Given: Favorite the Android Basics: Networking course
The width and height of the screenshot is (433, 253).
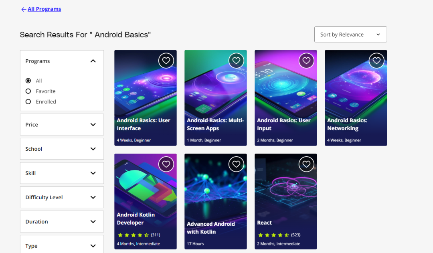Looking at the screenshot, I should tap(376, 61).
